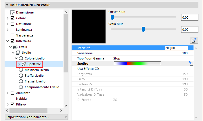Click the Offset Blur slider handle

(x=112, y=17)
